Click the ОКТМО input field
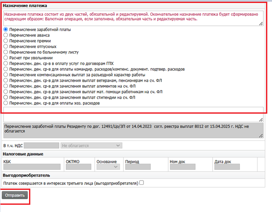 click(79, 167)
